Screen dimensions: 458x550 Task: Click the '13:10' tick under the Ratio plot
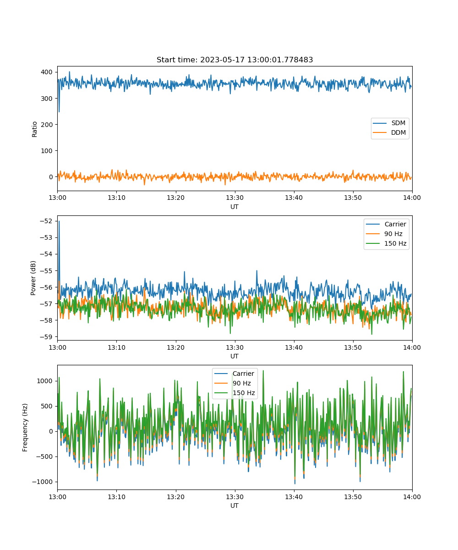click(x=116, y=198)
